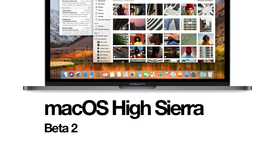
Task: Open Calendar icon showing 5 in Dock
Action: (x=105, y=75)
